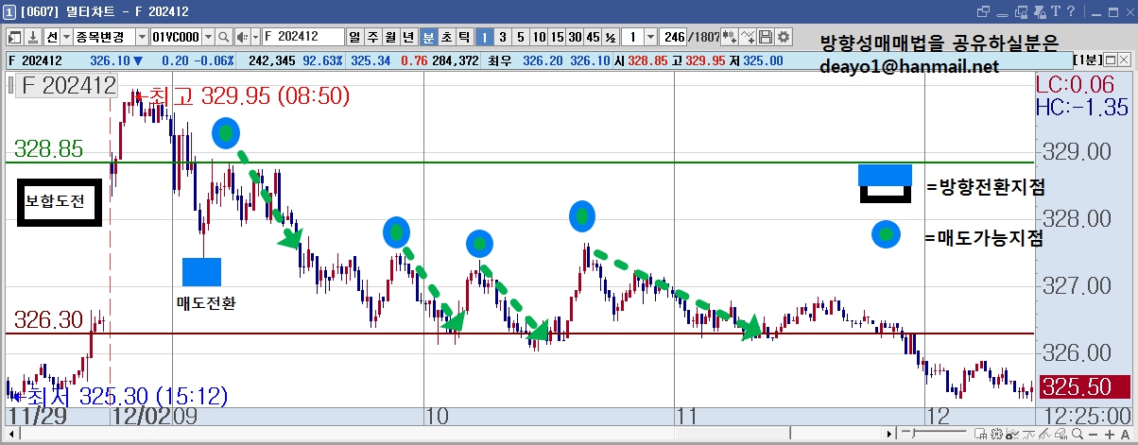Choose 45-minute interval button
The width and height of the screenshot is (1138, 445).
[x=593, y=37]
